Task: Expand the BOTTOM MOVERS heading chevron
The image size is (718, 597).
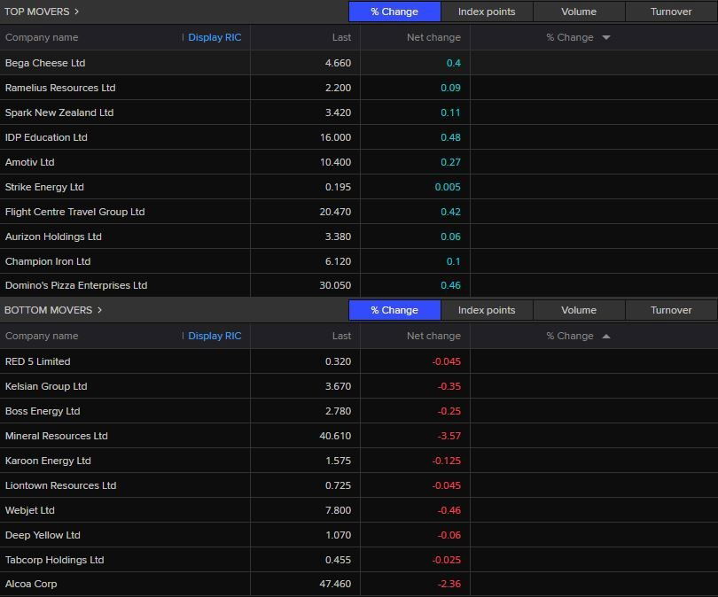Action: pyautogui.click(x=100, y=310)
